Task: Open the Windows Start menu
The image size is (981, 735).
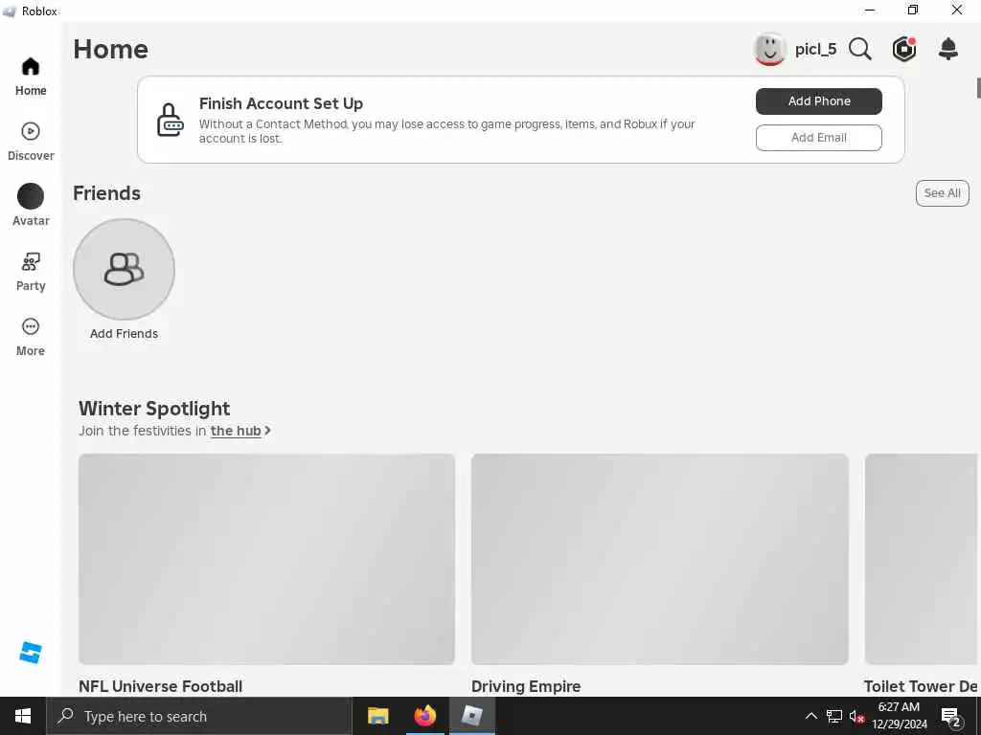Action: [x=23, y=716]
